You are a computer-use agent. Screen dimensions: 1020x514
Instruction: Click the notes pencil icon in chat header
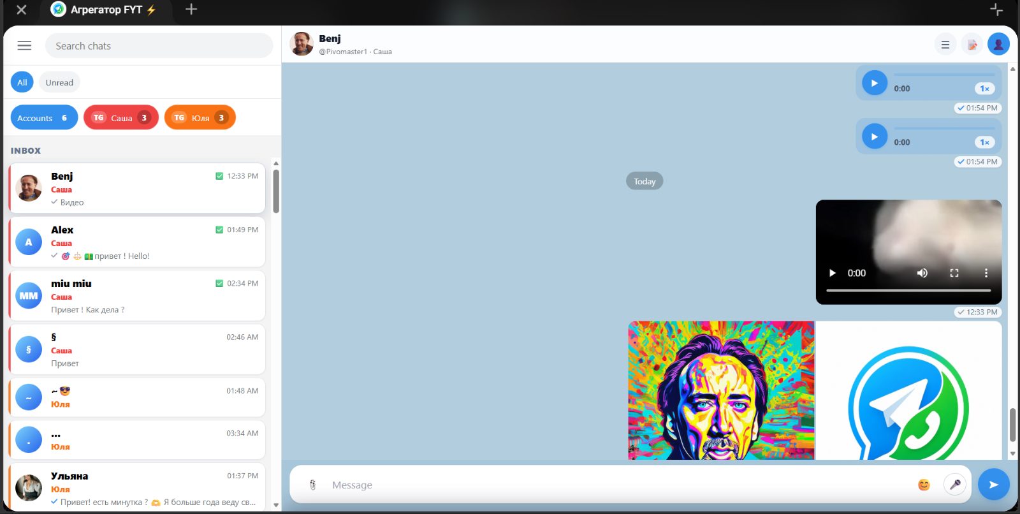tap(972, 45)
